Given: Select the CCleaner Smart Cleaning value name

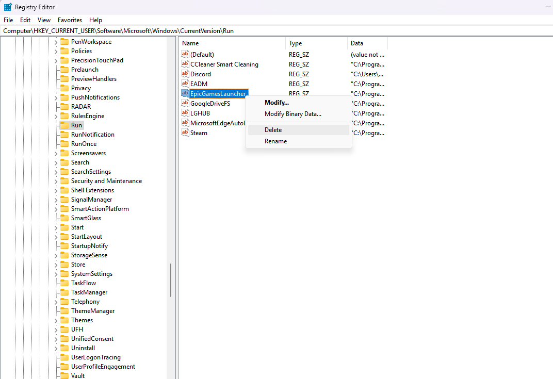Looking at the screenshot, I should (x=224, y=64).
